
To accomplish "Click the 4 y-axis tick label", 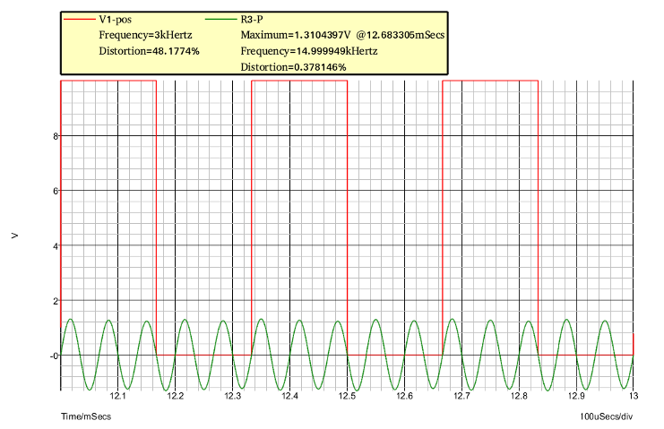I will [56, 246].
